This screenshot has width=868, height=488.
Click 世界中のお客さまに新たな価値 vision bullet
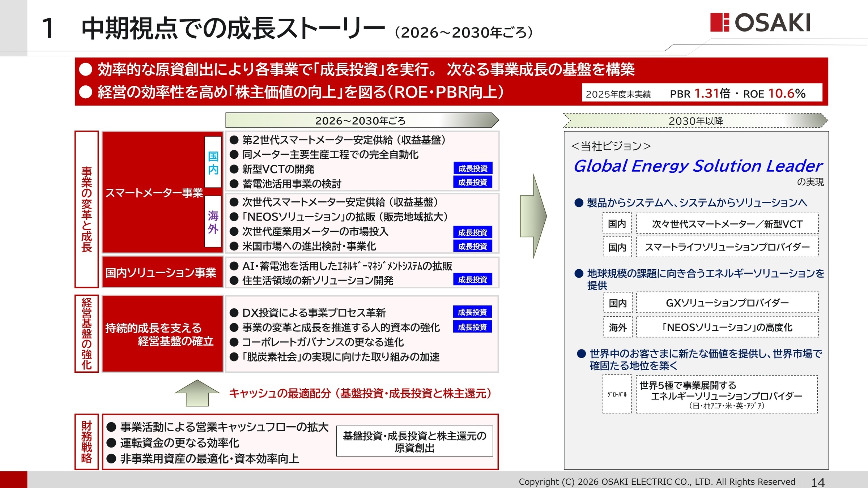pos(706,359)
